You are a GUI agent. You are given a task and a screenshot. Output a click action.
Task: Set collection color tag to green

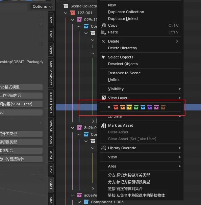point(136,107)
